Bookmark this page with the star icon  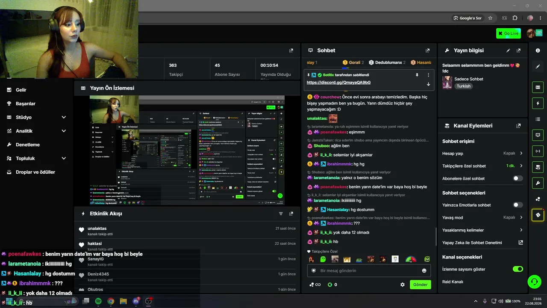490,18
